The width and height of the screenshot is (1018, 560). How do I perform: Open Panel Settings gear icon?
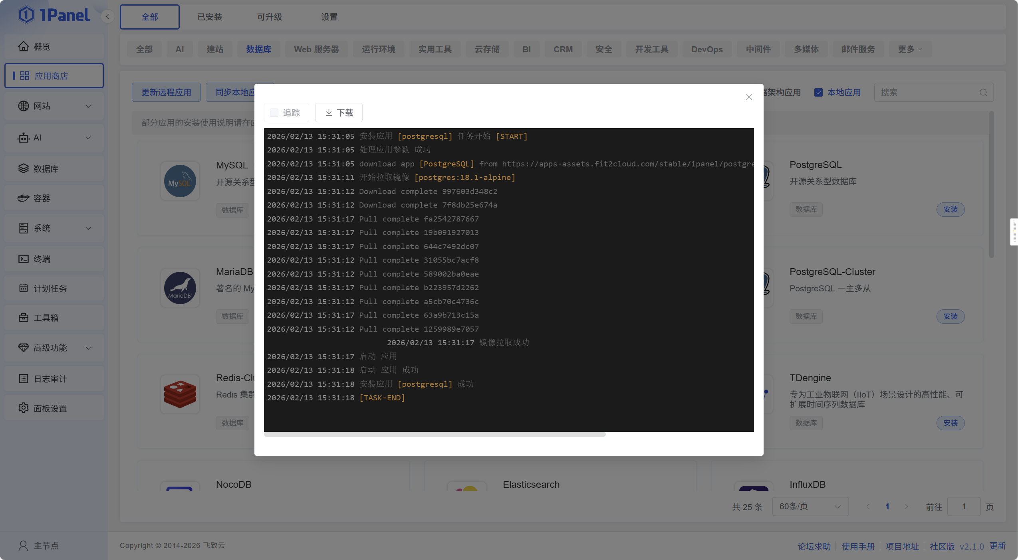point(24,408)
